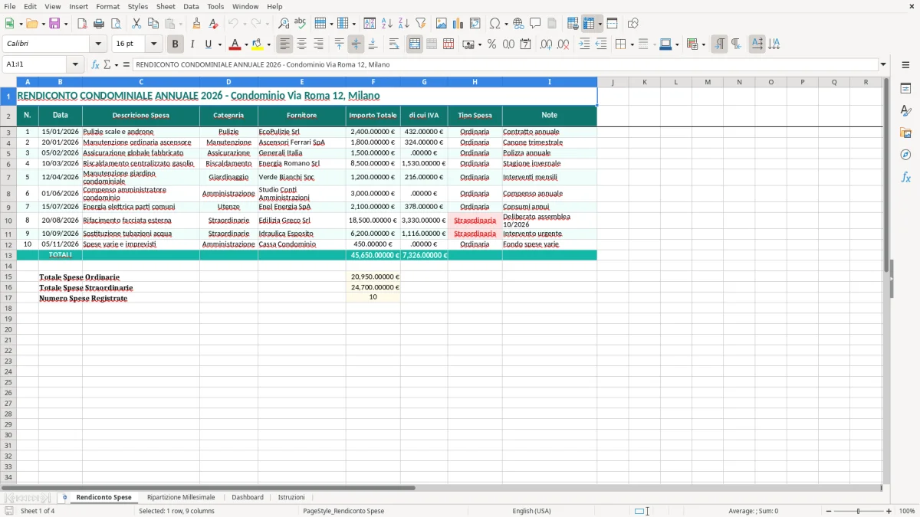
Task: Open the Special Character dropdown arrow
Action: pyautogui.click(x=505, y=24)
